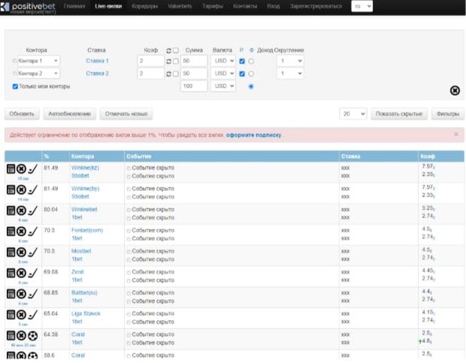The image size is (466, 363).
Task: Open USD currency dropdown in Ставка 1 row
Action: tap(223, 61)
